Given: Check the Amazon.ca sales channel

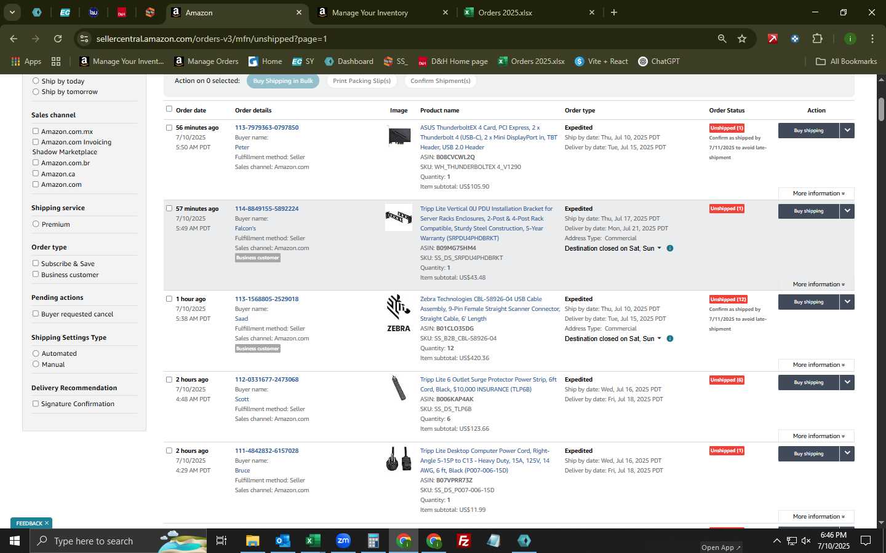Looking at the screenshot, I should point(36,173).
